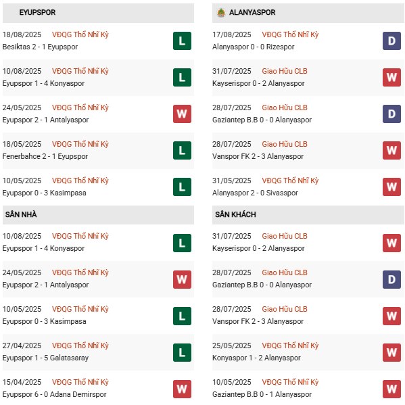Click L badge for Besiktas 2-1 Eyupspor

182,41
